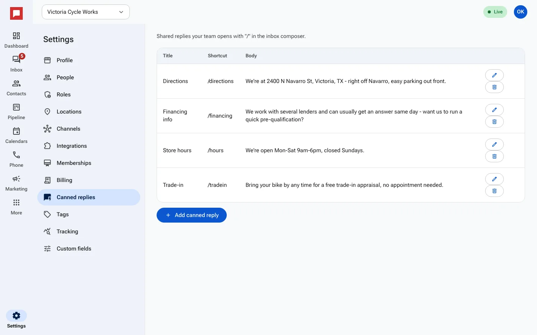Open the Phone section
Image resolution: width=537 pixels, height=335 pixels.
[x=16, y=159]
